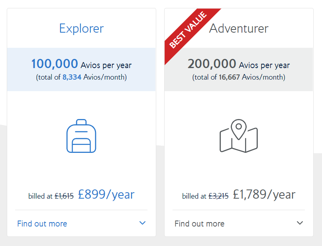The image size is (322, 246).
Task: Click the crossed-out £3,215 price
Action: pyautogui.click(x=218, y=196)
